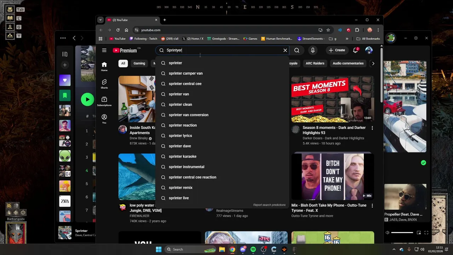Click the Windows Start button
Screen dimensions: 453x255
coord(158,249)
